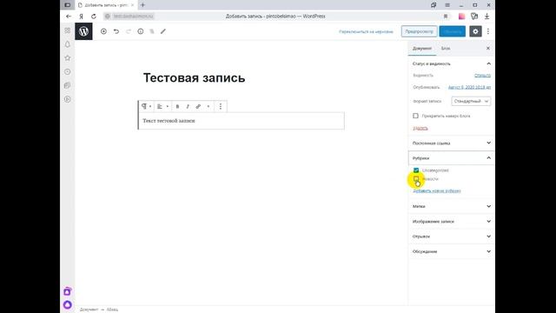The width and height of the screenshot is (556, 313).
Task: Open block options three-dot menu
Action: [x=220, y=106]
